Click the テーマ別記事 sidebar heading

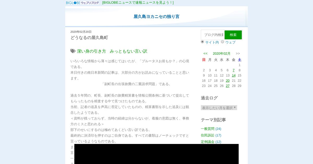213,120
